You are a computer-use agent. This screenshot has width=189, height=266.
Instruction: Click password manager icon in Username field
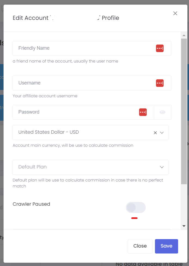160,83
